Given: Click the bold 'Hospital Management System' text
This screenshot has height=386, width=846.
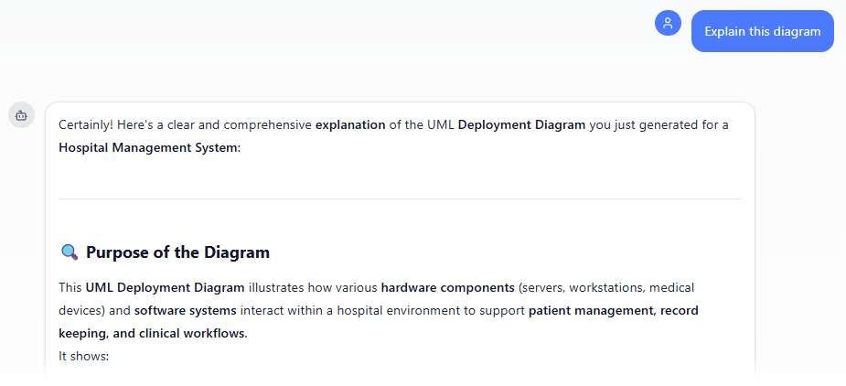Looking at the screenshot, I should coord(147,147).
